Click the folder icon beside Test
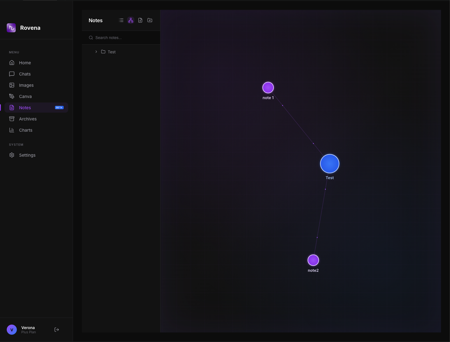450x342 pixels. pos(103,52)
